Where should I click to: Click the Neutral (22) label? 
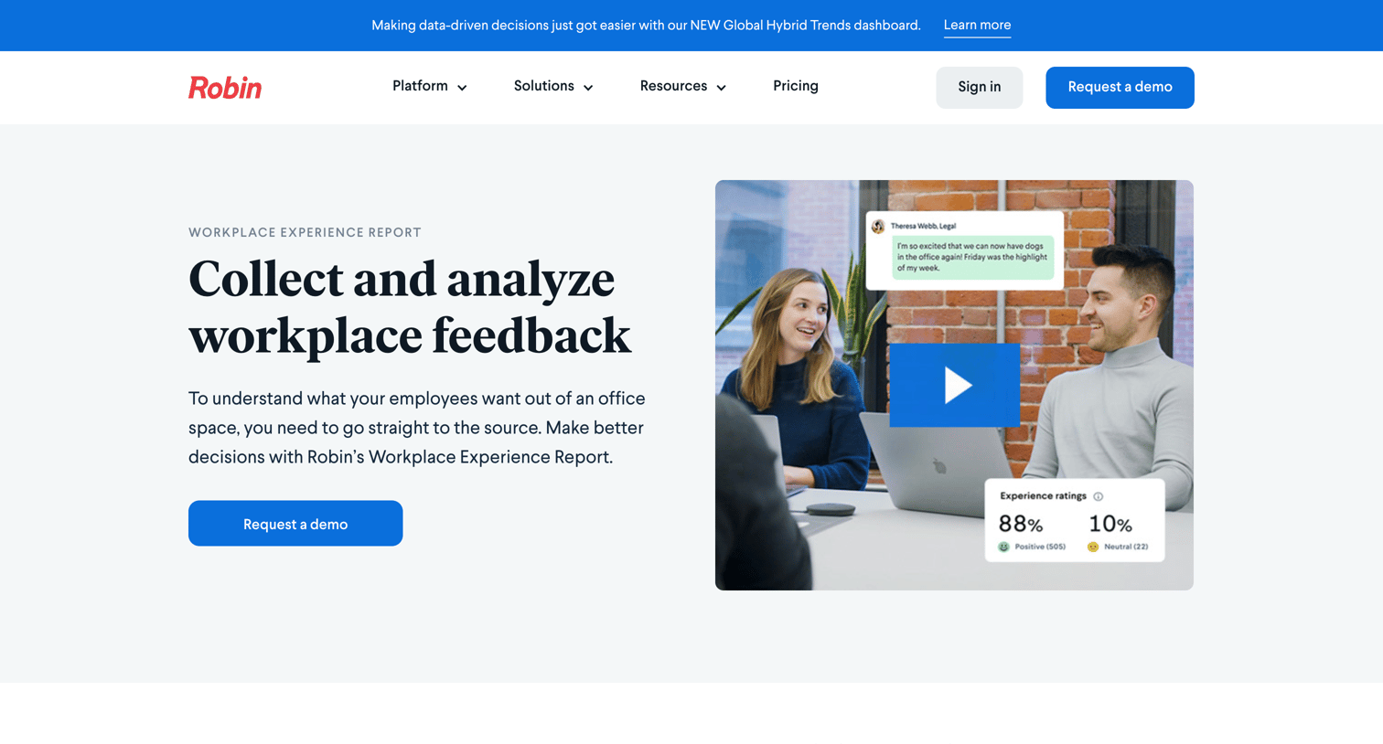pyautogui.click(x=1126, y=547)
